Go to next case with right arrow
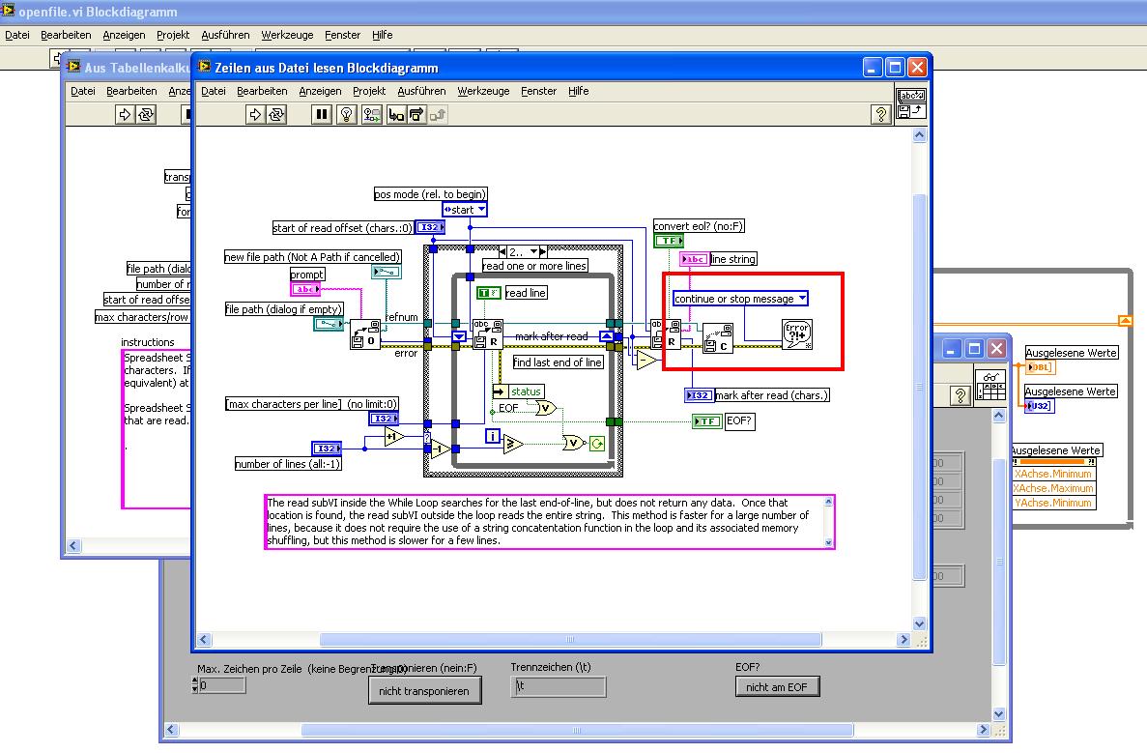This screenshot has height=753, width=1147. click(543, 251)
